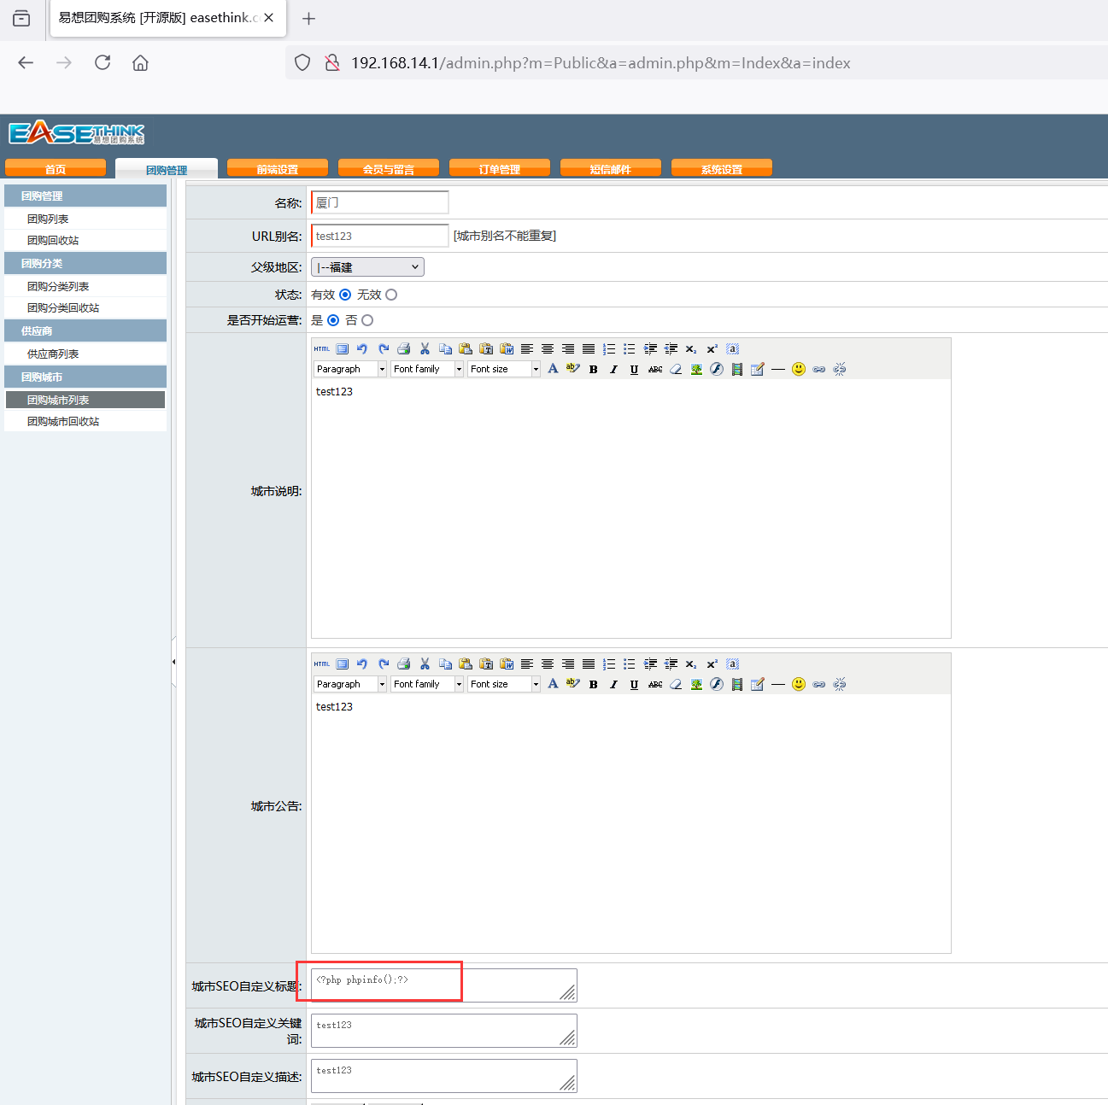Select the 有效 status radio button

click(345, 295)
